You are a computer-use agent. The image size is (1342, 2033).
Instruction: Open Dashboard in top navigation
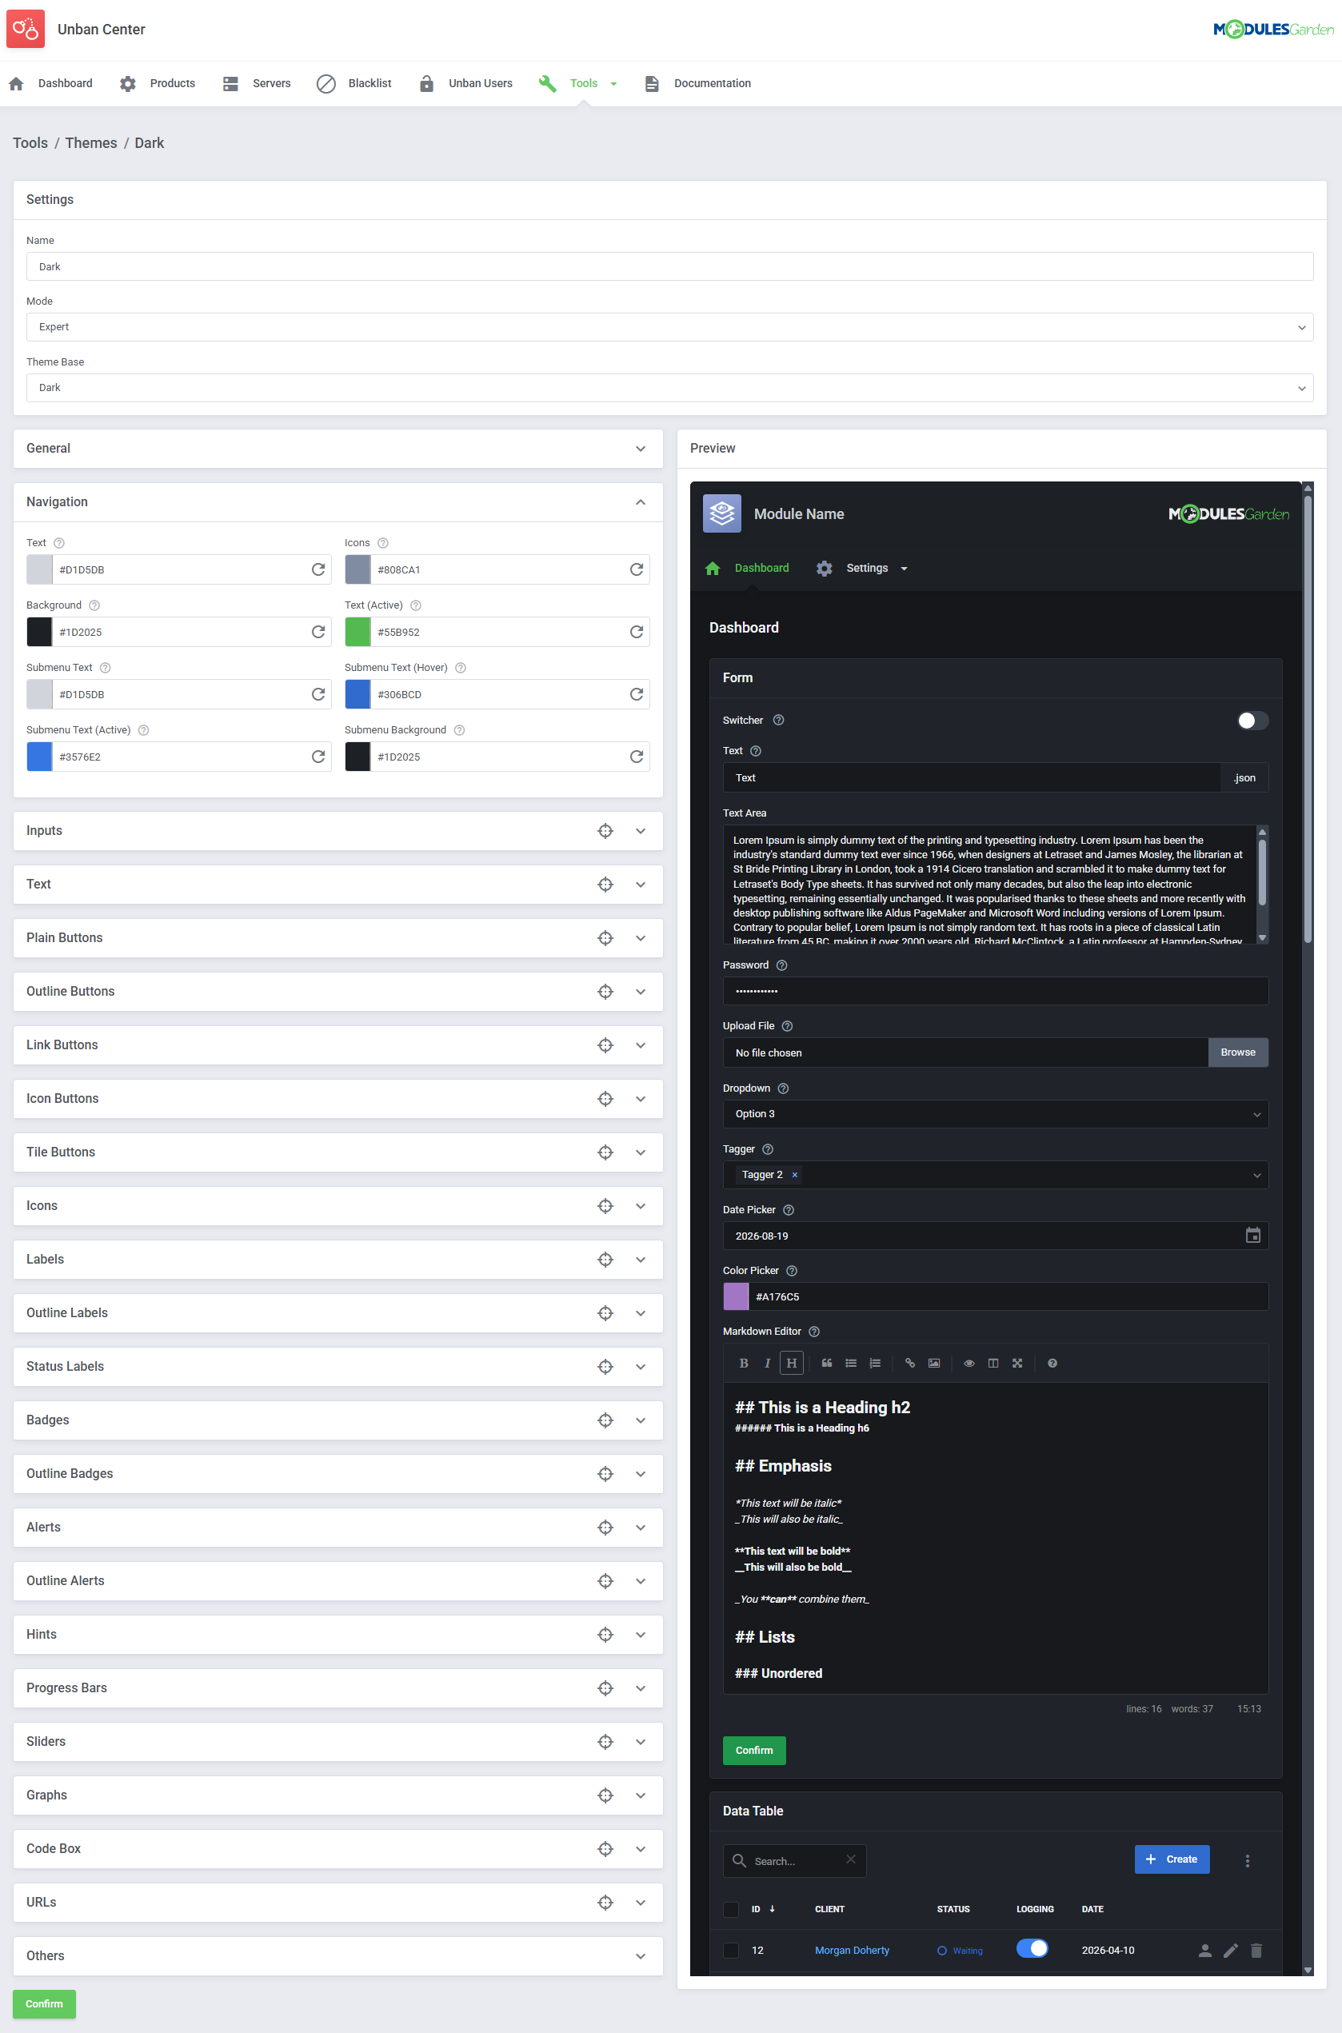coord(51,83)
